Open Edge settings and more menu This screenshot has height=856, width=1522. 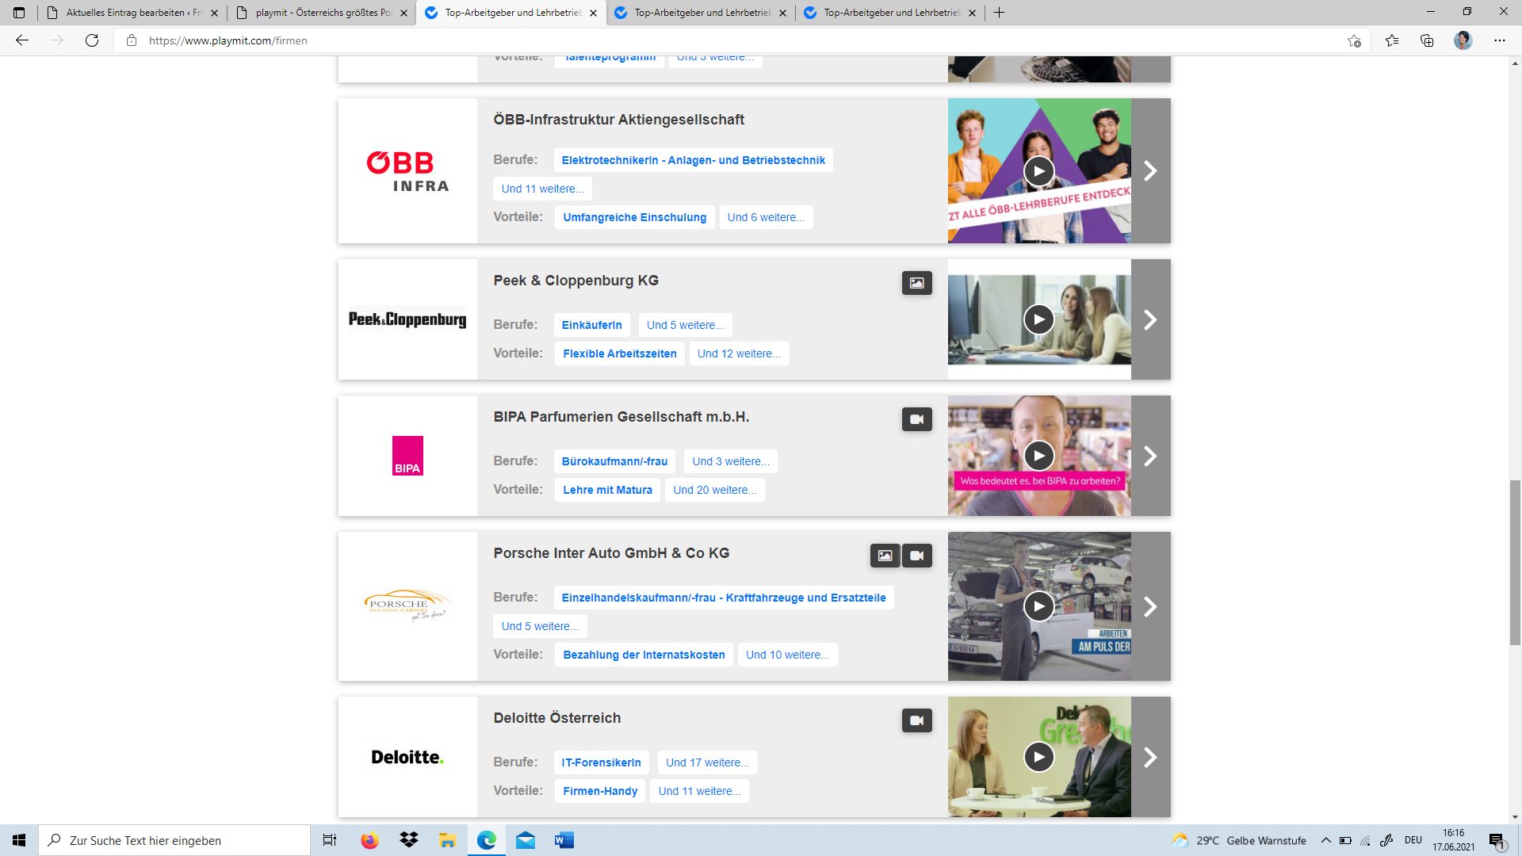1500,40
